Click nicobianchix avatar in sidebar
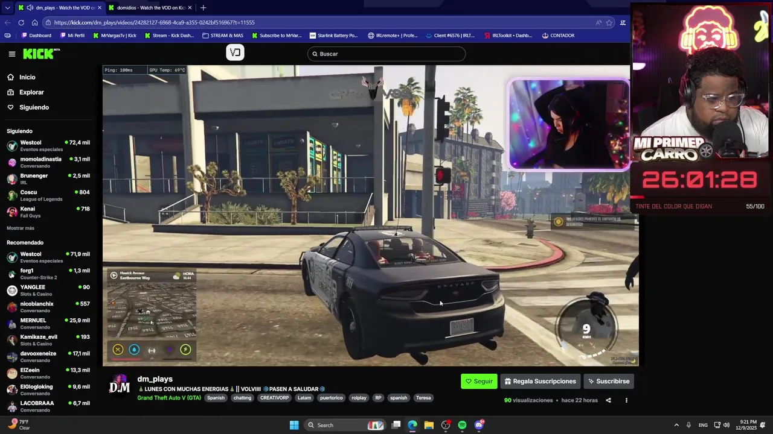This screenshot has width=773, height=434. pyautogui.click(x=12, y=307)
